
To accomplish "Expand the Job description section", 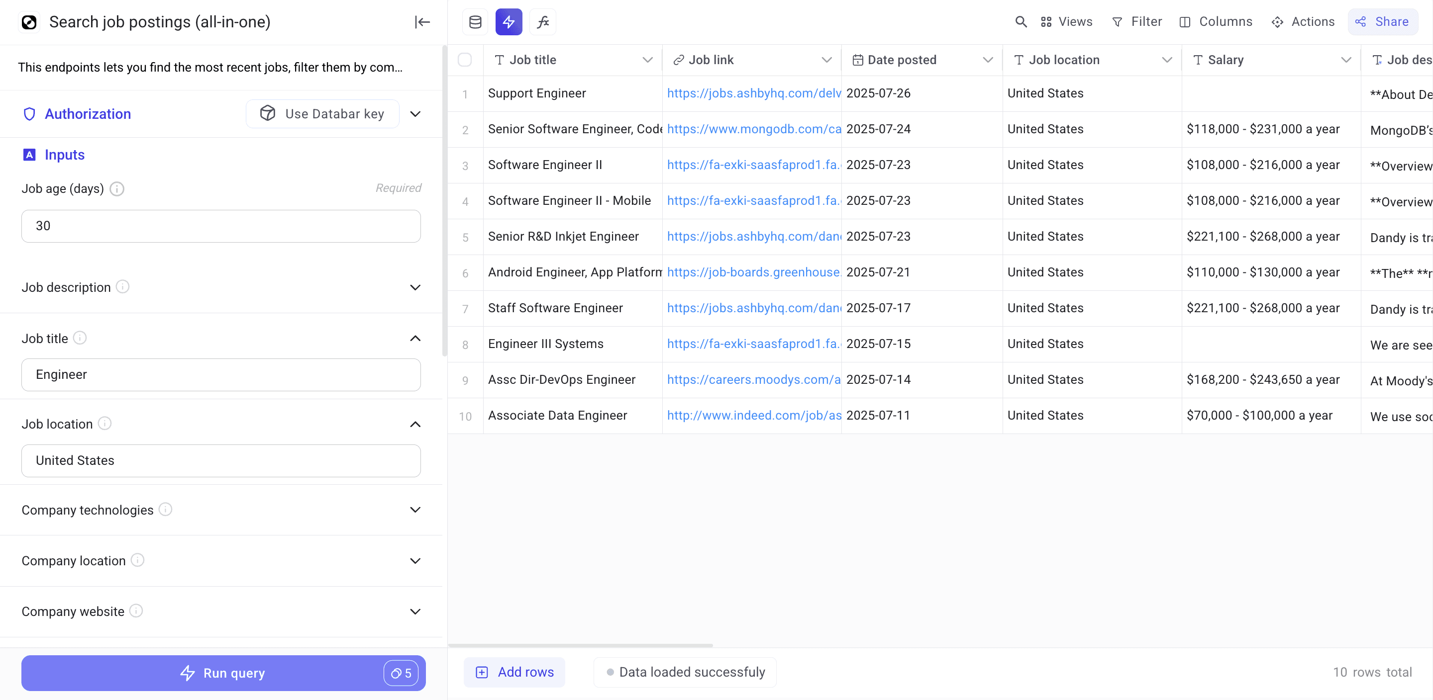I will 415,287.
